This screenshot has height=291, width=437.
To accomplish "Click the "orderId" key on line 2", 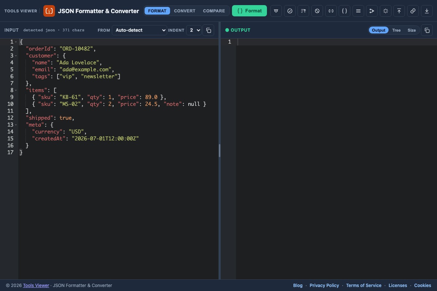I will [39, 49].
